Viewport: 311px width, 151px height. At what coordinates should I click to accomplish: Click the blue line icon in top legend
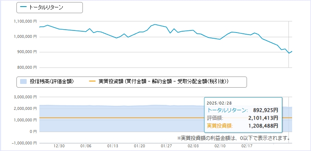(x=23, y=7)
